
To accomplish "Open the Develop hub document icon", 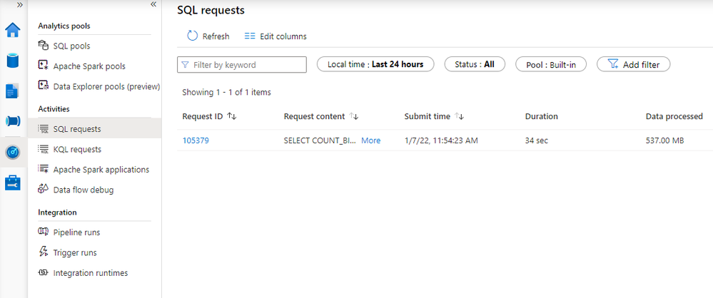I will pos(12,91).
